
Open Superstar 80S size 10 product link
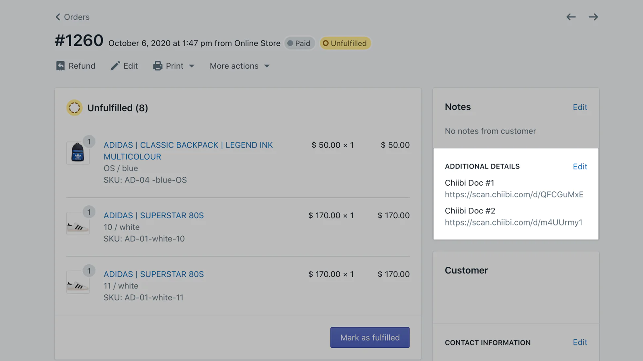click(154, 215)
